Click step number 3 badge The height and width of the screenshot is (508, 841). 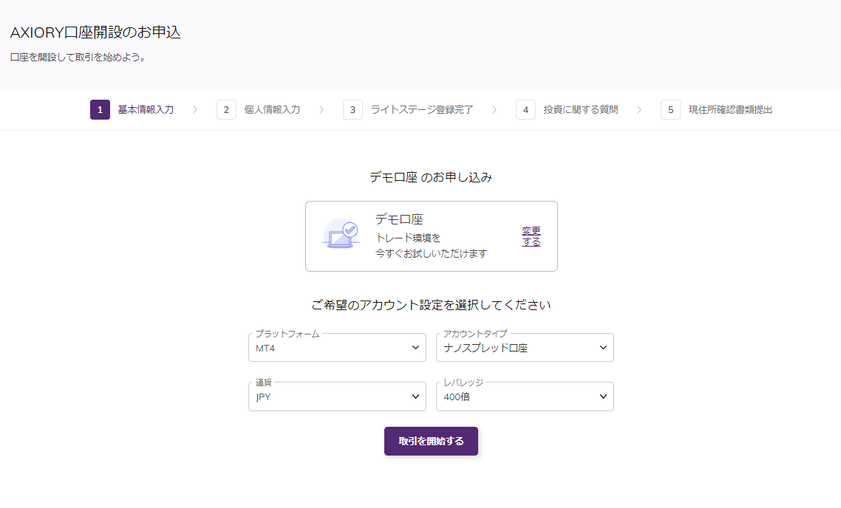point(353,110)
